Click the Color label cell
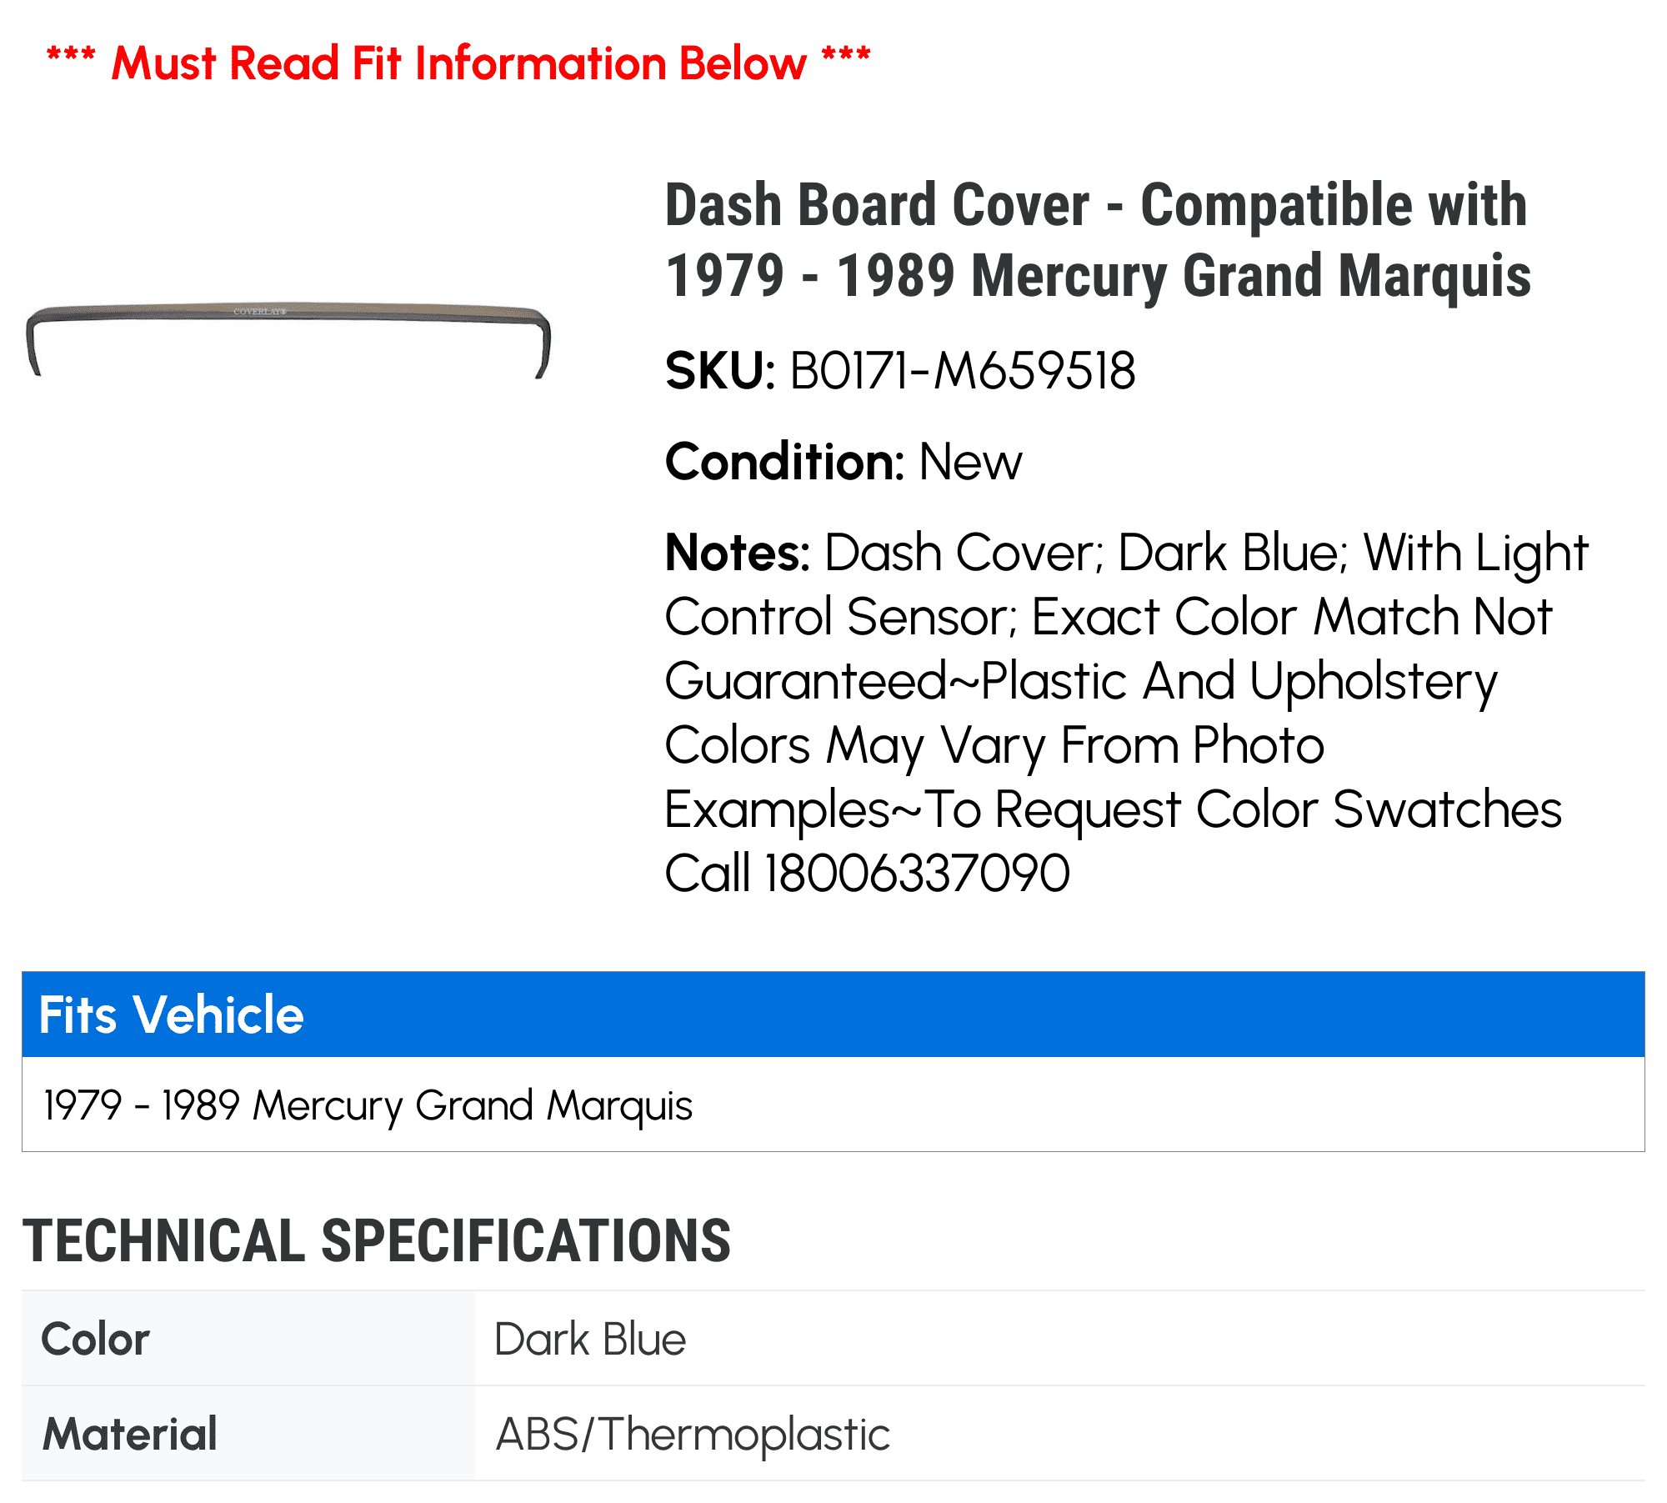This screenshot has width=1667, height=1503. (x=248, y=1339)
